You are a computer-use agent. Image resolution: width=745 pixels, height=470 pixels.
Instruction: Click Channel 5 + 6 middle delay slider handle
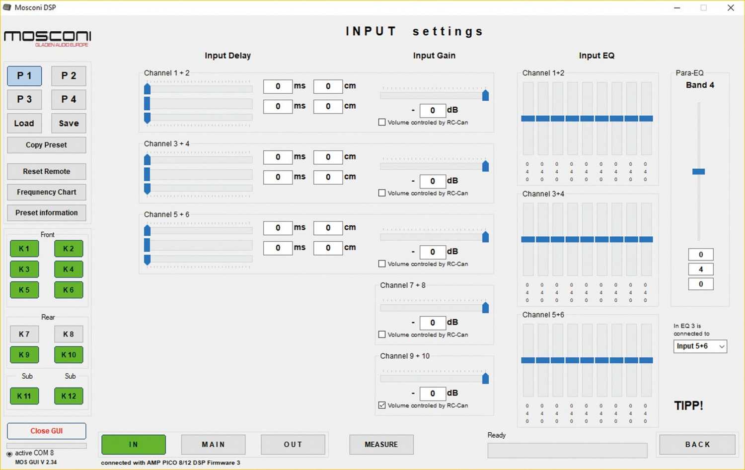coord(147,245)
